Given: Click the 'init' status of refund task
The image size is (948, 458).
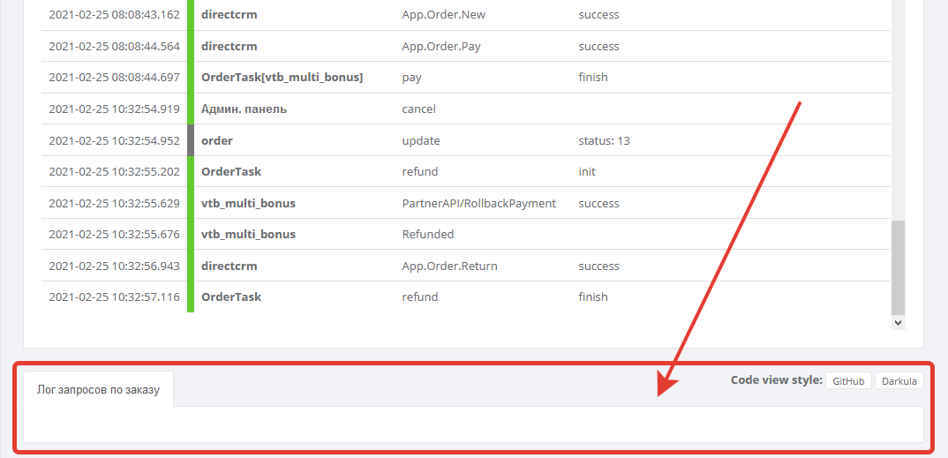Looking at the screenshot, I should point(587,172).
